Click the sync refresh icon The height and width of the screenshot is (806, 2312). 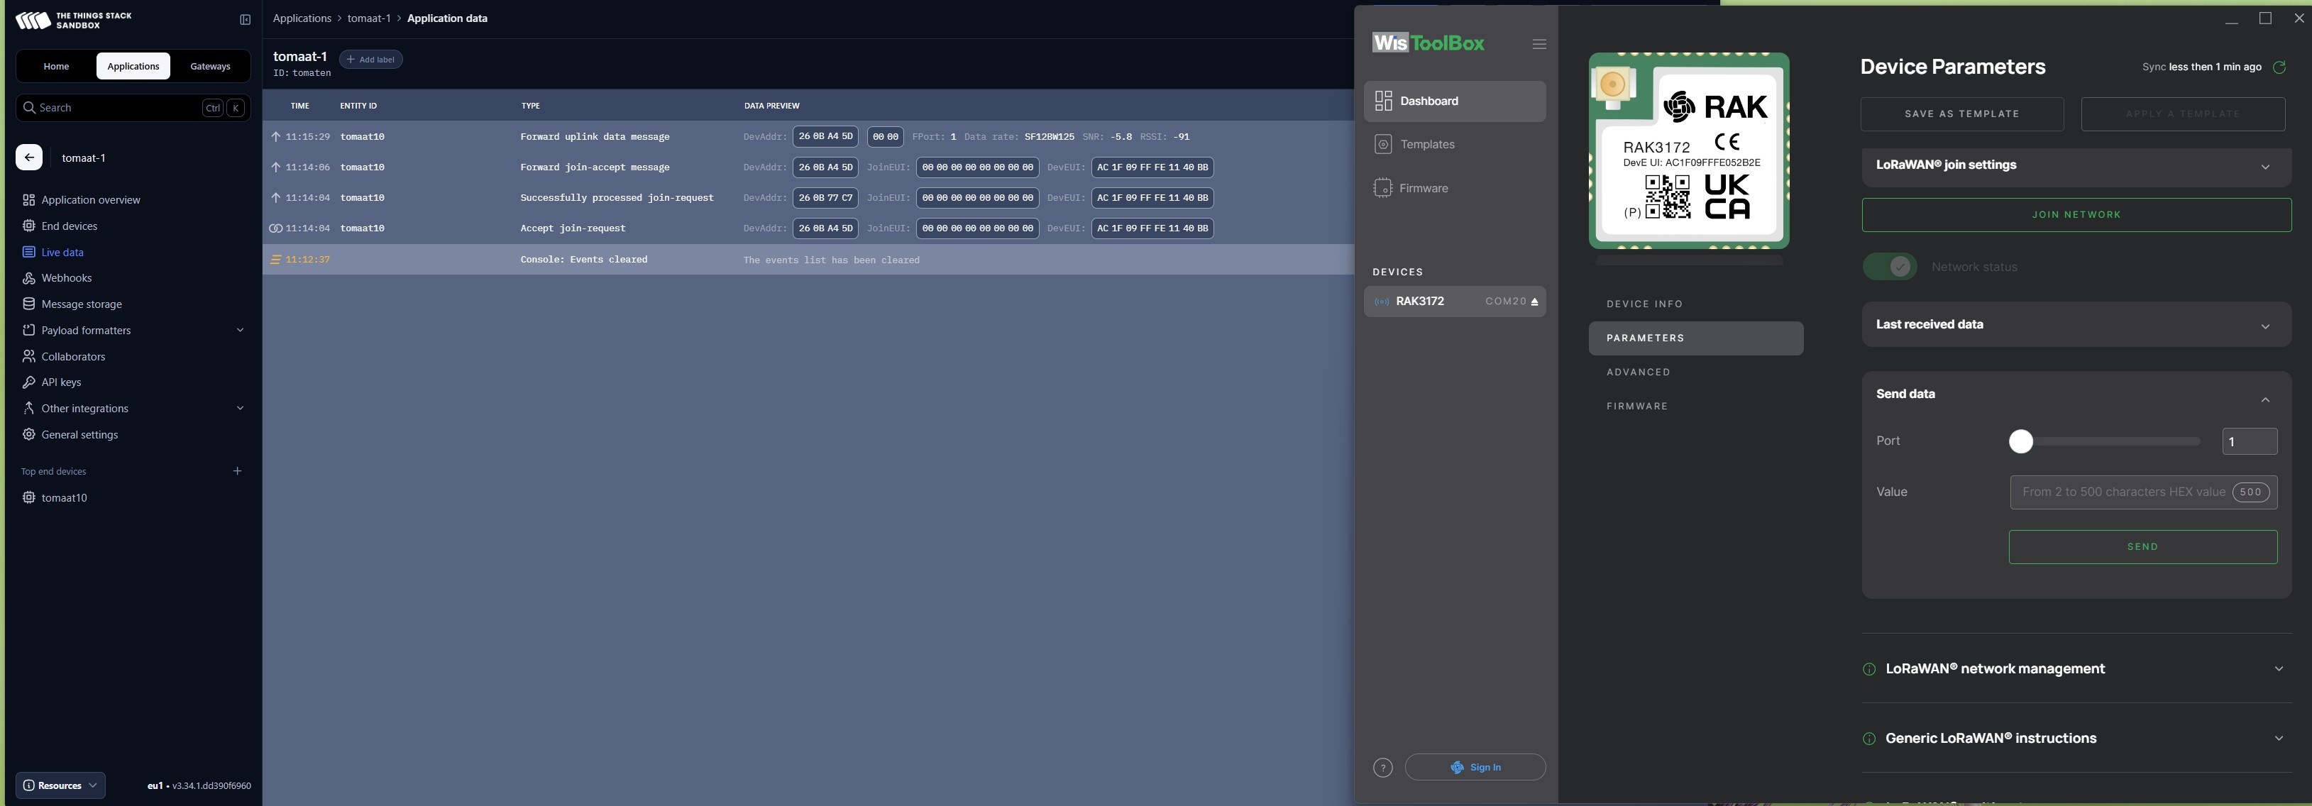(2278, 67)
